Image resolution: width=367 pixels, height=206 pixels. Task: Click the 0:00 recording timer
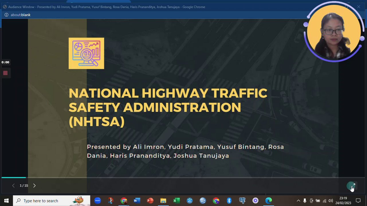click(x=5, y=62)
